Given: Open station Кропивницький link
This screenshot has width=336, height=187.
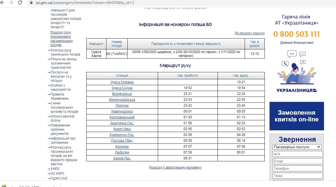Looking at the screenshot, I should [122, 117].
